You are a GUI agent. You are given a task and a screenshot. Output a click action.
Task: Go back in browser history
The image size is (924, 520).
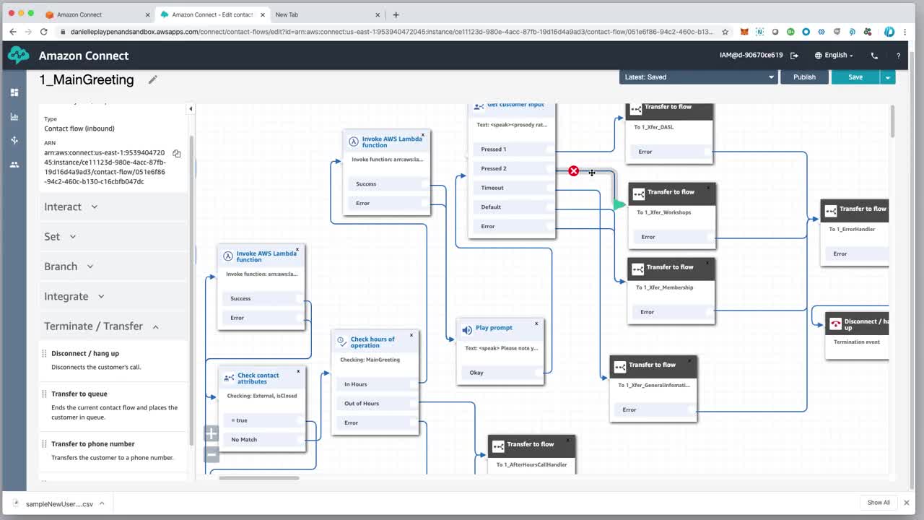12,32
